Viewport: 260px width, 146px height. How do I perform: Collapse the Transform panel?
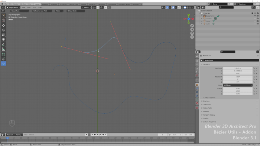(x=206, y=64)
